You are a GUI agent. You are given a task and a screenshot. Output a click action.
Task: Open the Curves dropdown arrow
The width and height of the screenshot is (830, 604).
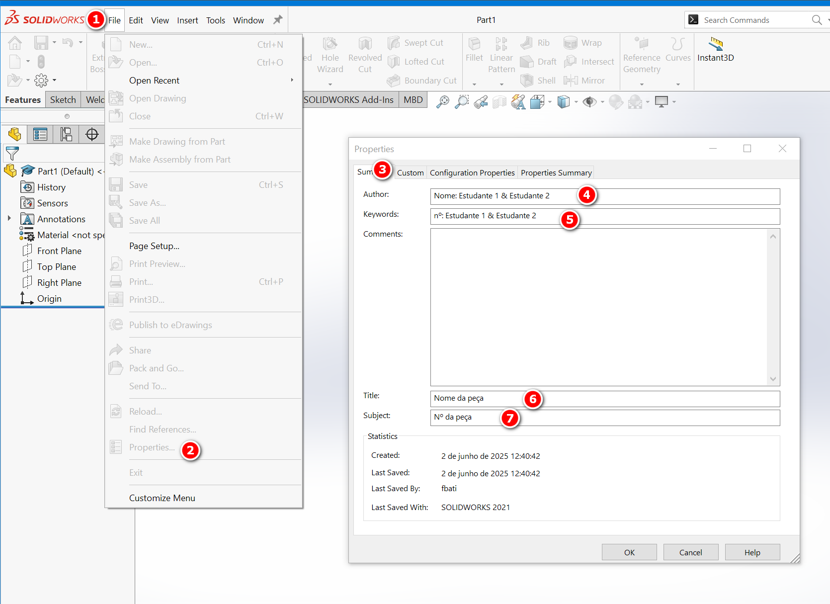[x=678, y=84]
